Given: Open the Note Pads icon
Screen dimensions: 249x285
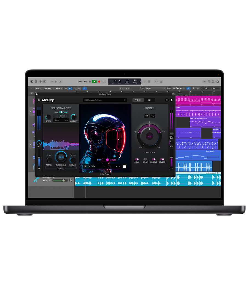Looking at the screenshot, I should click(x=209, y=82).
